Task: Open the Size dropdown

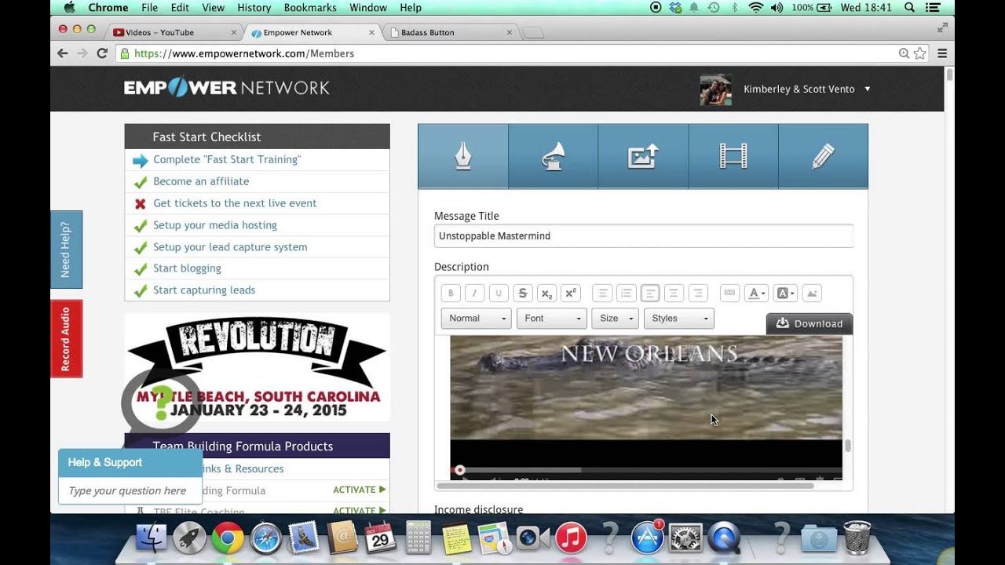Action: pyautogui.click(x=615, y=319)
